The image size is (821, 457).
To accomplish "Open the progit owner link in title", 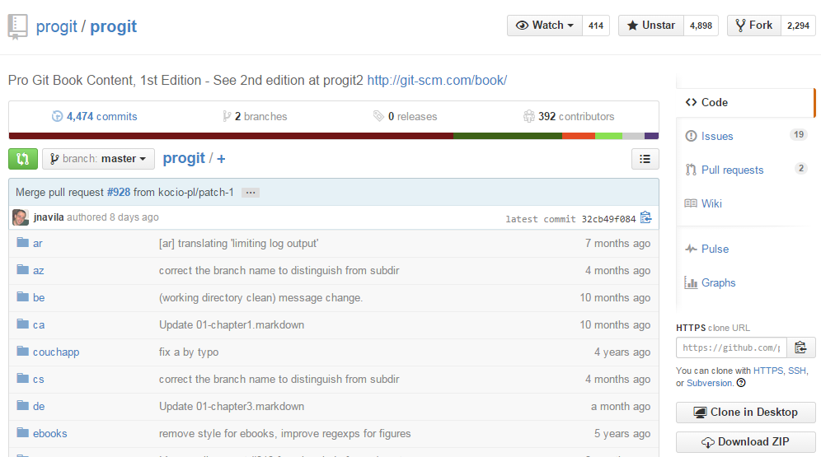I will [x=57, y=26].
